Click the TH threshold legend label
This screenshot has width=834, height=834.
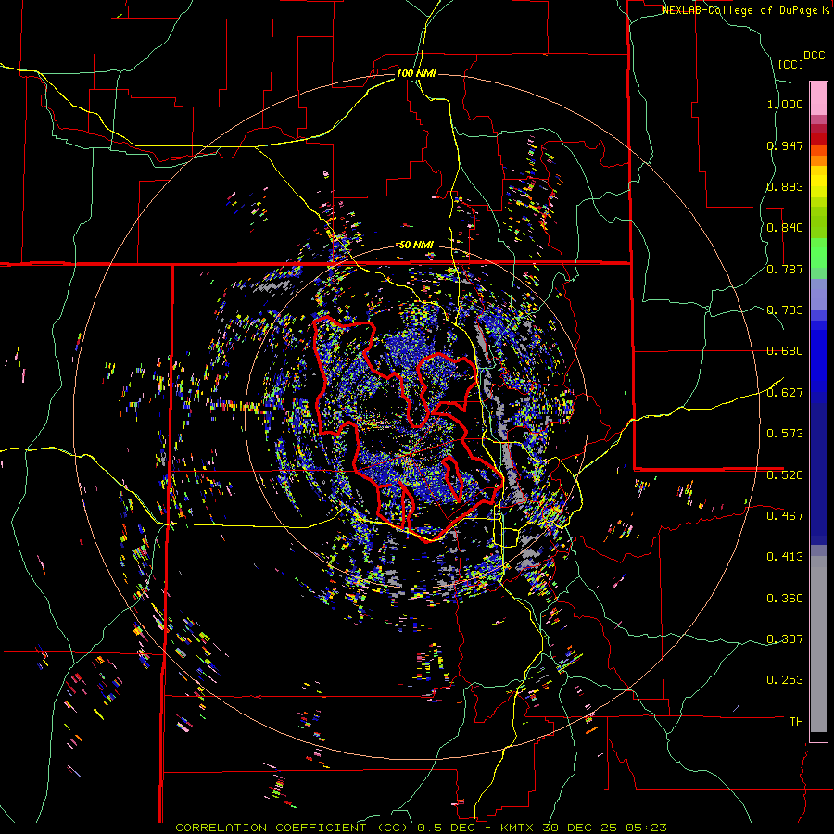coord(796,722)
